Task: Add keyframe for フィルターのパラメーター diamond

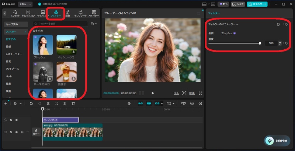Action: pos(286,24)
